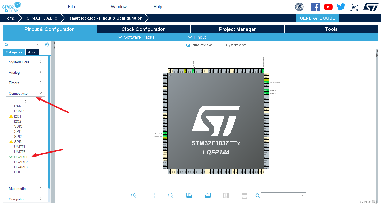Open the pin search dropdown near bottom
This screenshot has width=381, height=206.
point(283,195)
